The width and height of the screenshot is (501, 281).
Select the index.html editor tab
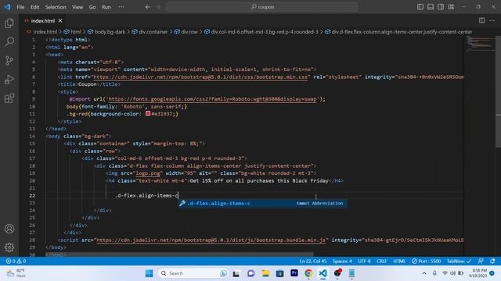[43, 21]
